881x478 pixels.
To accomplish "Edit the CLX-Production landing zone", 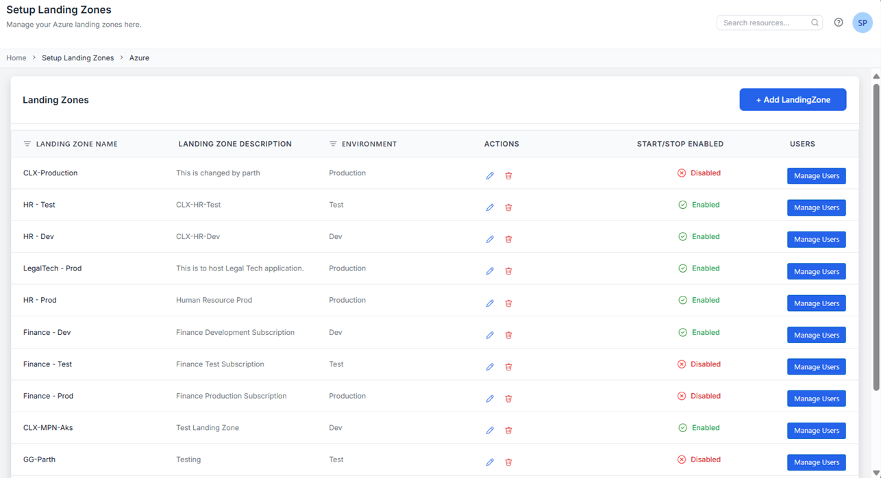I will [490, 176].
